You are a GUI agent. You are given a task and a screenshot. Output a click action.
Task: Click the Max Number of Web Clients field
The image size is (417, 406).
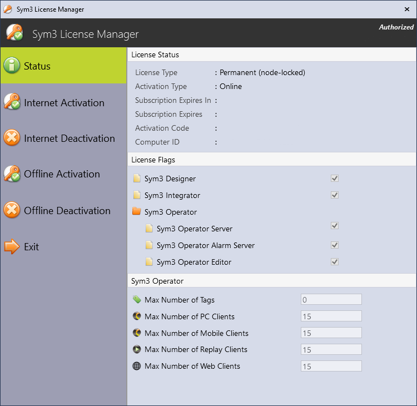[331, 366]
